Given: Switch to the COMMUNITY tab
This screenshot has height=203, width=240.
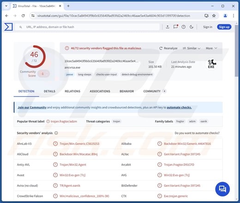Looking at the screenshot, I should tap(155, 91).
